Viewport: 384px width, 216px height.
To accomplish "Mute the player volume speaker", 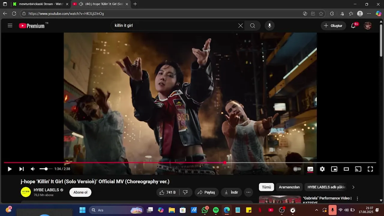I will point(33,169).
